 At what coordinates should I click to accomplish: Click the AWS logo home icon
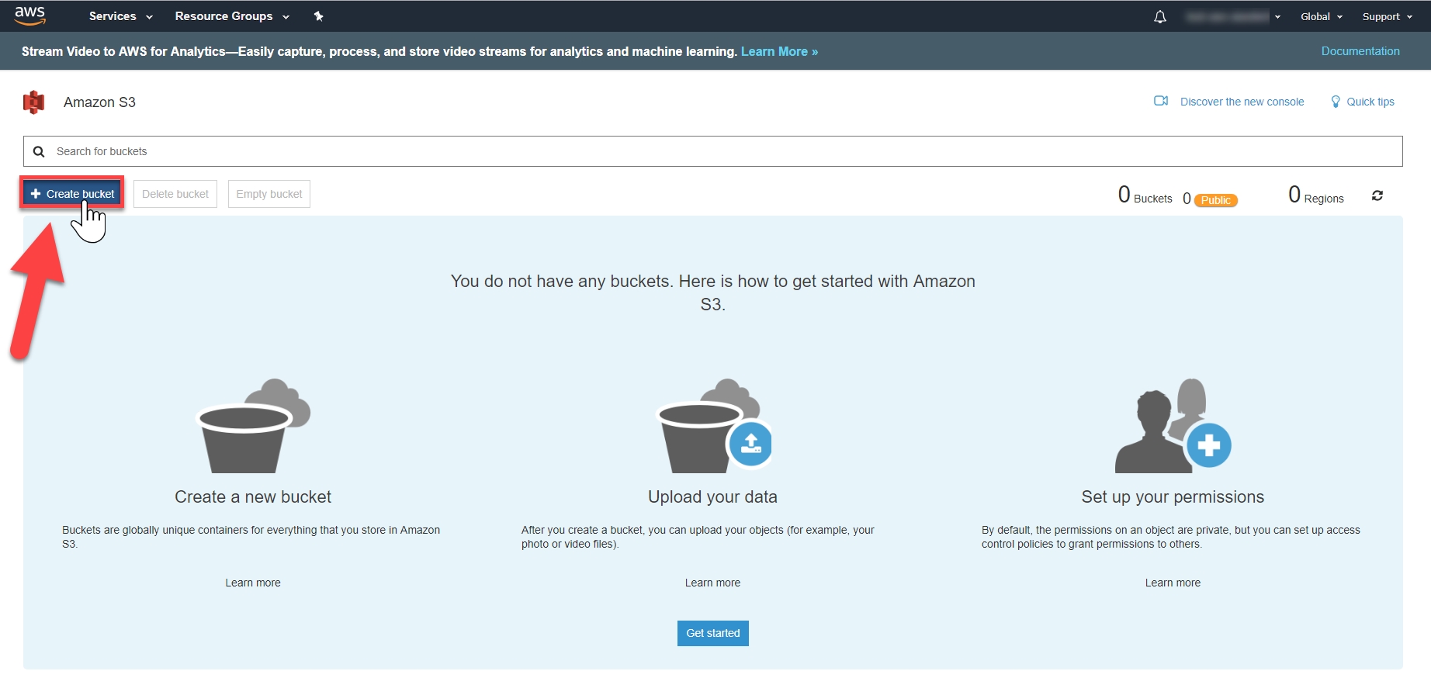[x=30, y=16]
